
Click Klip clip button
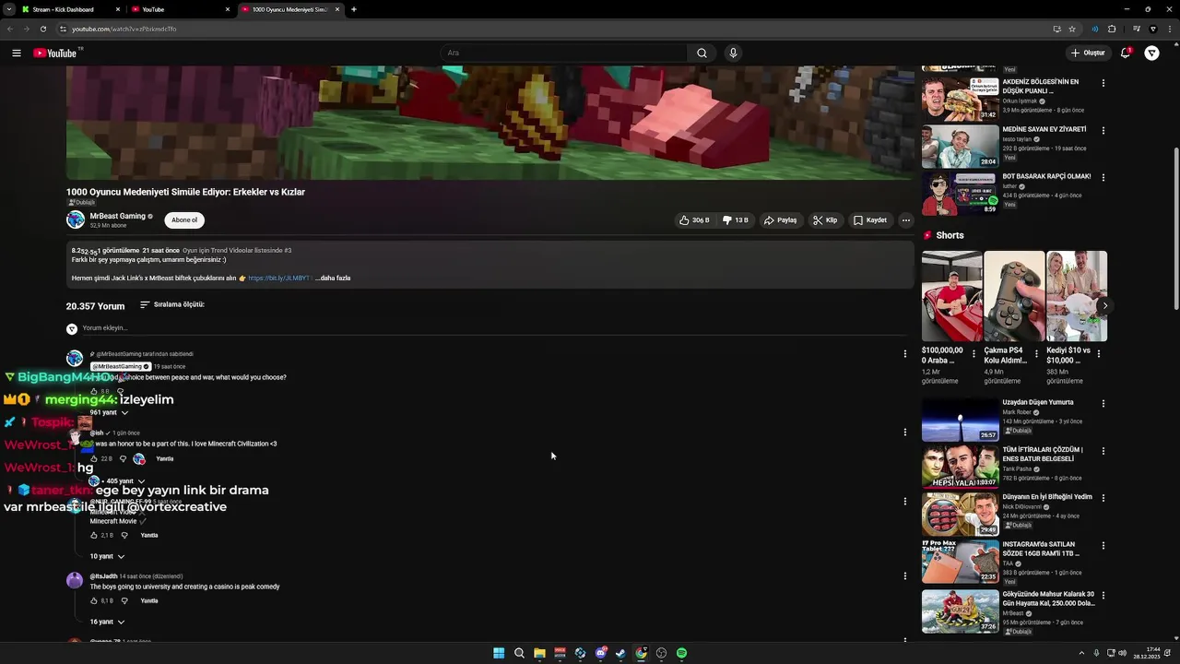pyautogui.click(x=825, y=220)
